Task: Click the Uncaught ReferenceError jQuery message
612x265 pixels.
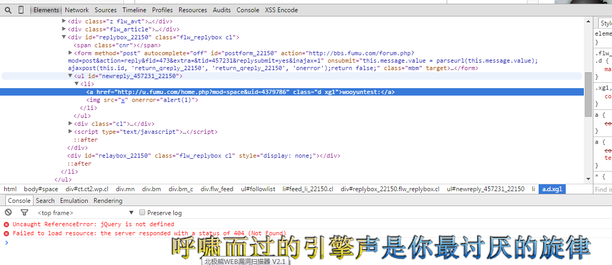Action: [93, 224]
